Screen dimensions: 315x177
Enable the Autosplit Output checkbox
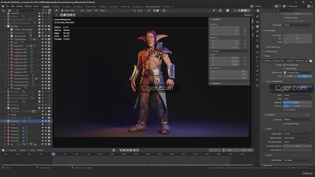pyautogui.click(x=284, y=124)
